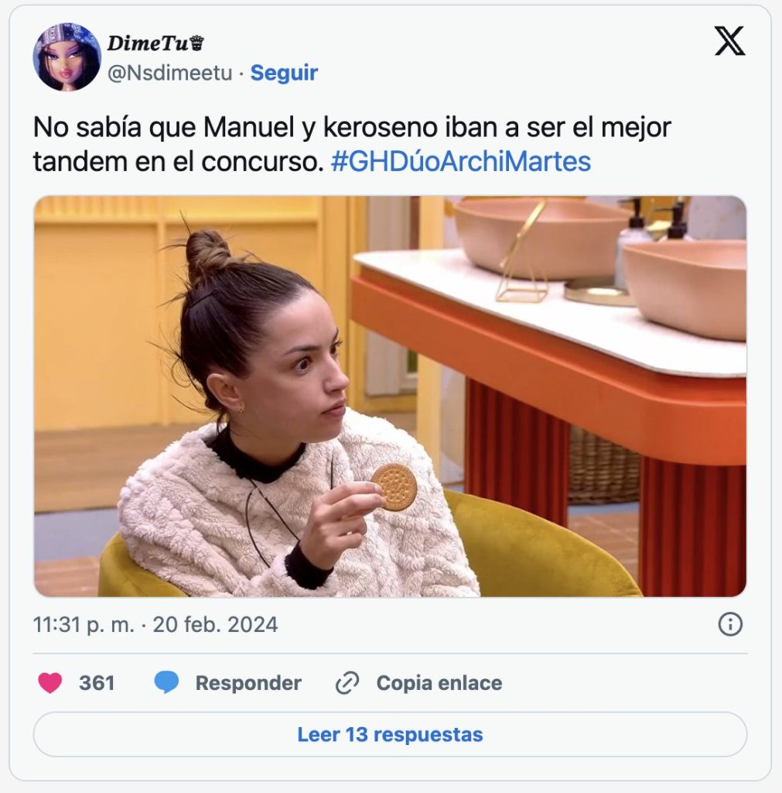Click the Responder button
Screen dimensions: 782x793
tap(248, 683)
